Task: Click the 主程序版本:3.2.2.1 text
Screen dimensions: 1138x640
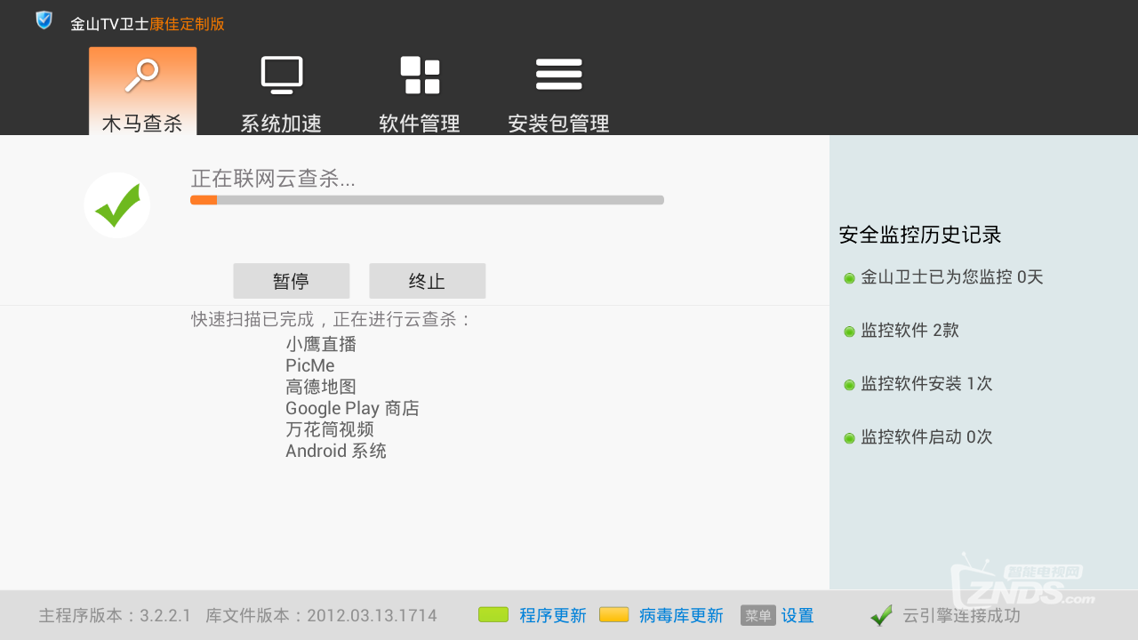Action: 115,615
